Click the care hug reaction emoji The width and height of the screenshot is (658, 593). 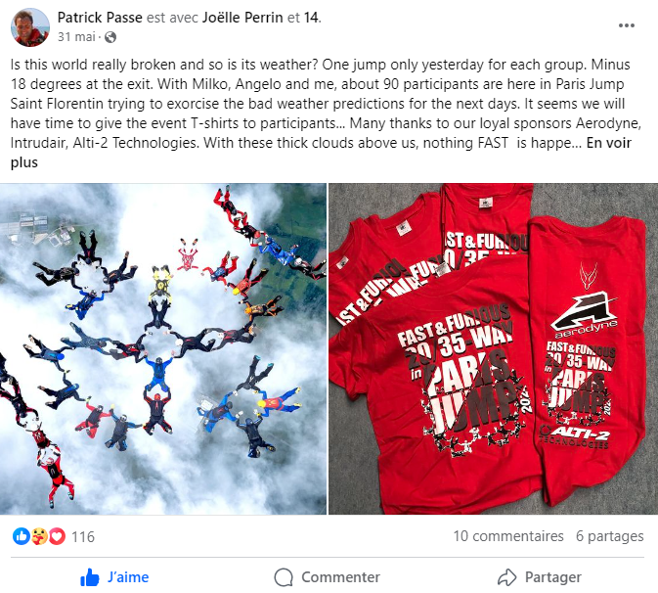coord(39,536)
